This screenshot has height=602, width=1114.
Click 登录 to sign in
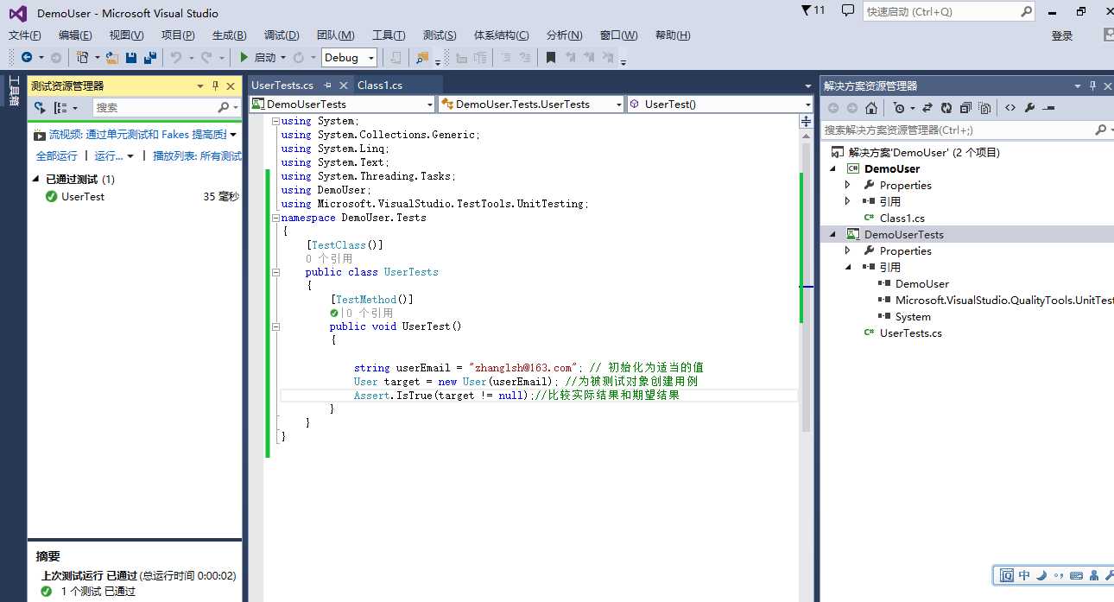(1062, 35)
